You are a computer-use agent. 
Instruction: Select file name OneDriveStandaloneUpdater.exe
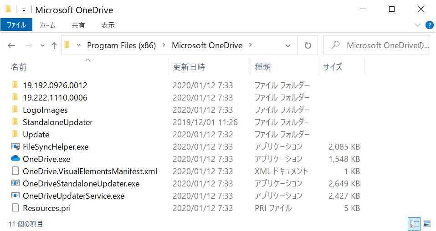81,184
